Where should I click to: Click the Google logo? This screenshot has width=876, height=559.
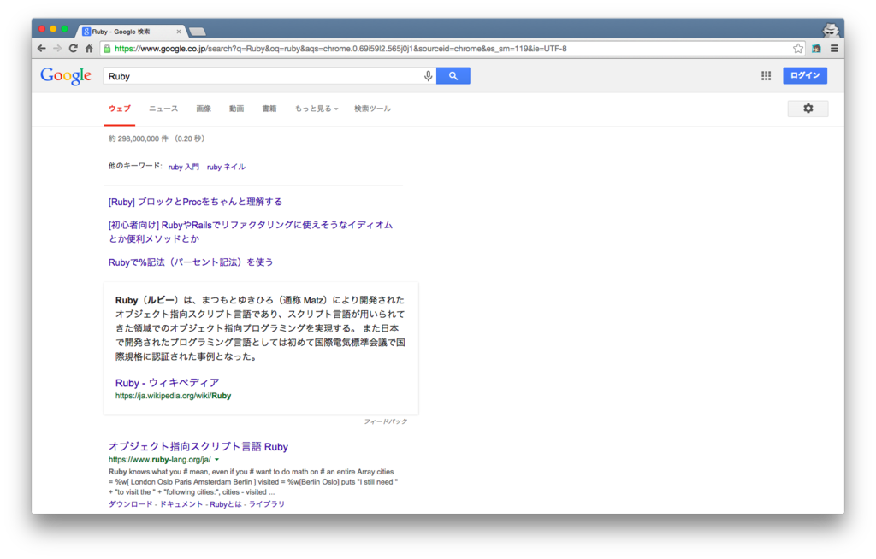point(66,76)
